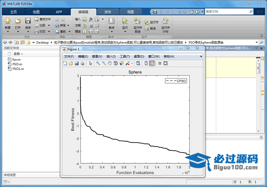Switch to the APP tab
Screen dimensions: 267x187
click(59, 12)
